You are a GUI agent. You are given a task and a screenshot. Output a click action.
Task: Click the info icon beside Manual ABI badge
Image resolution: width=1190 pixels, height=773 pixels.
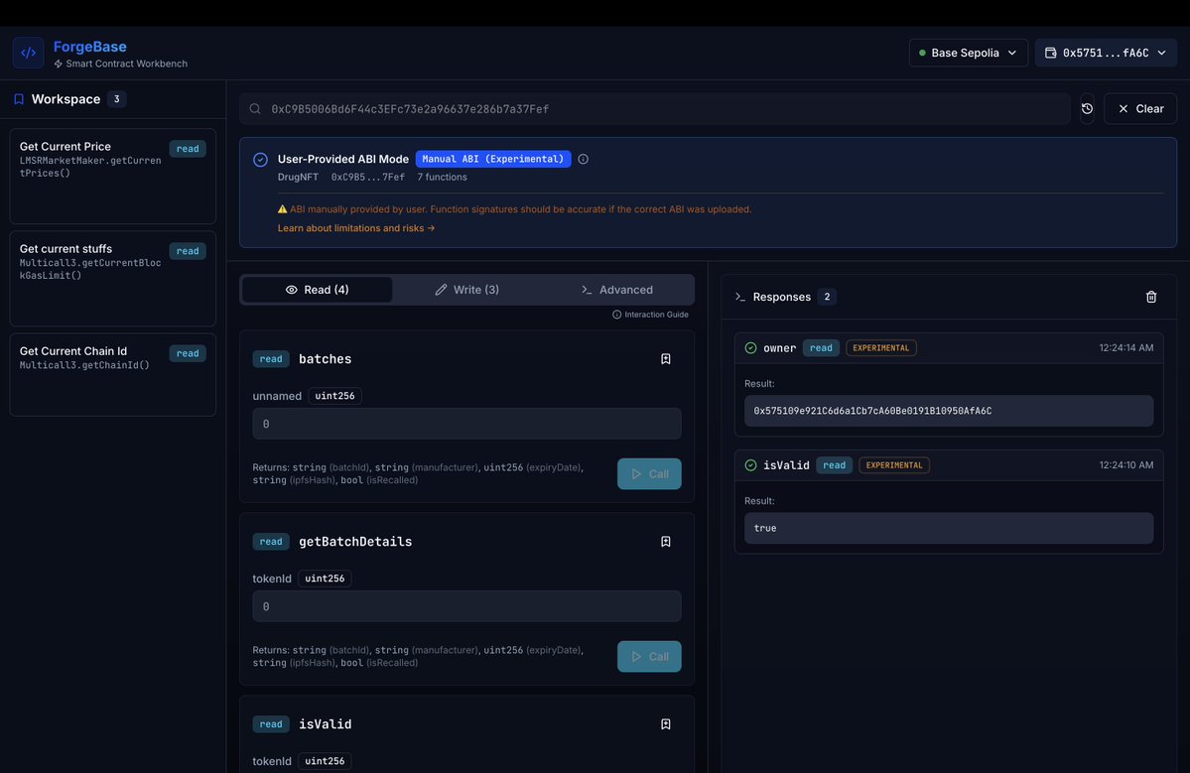point(583,160)
